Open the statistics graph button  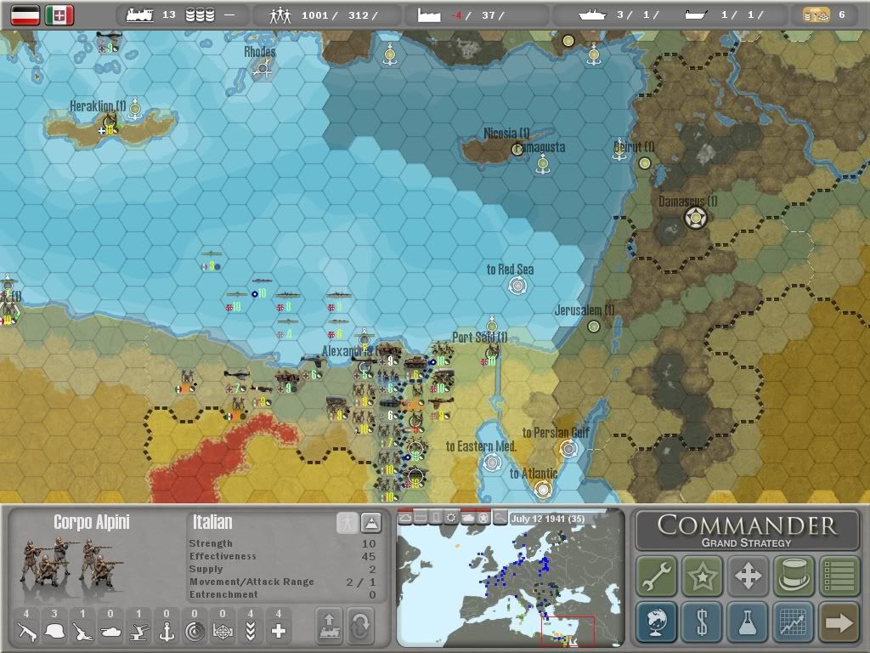click(x=793, y=622)
